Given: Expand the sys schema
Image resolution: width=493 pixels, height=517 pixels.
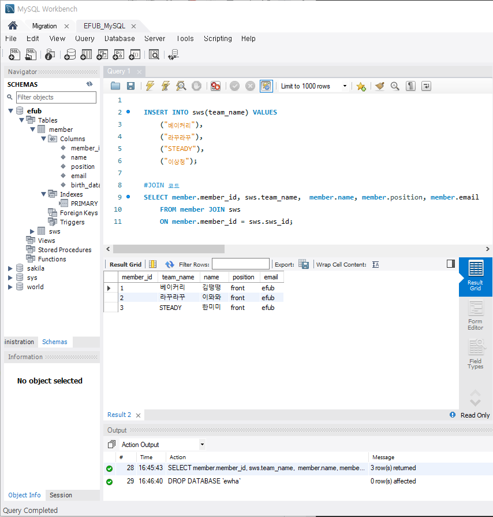Looking at the screenshot, I should click(x=10, y=278).
